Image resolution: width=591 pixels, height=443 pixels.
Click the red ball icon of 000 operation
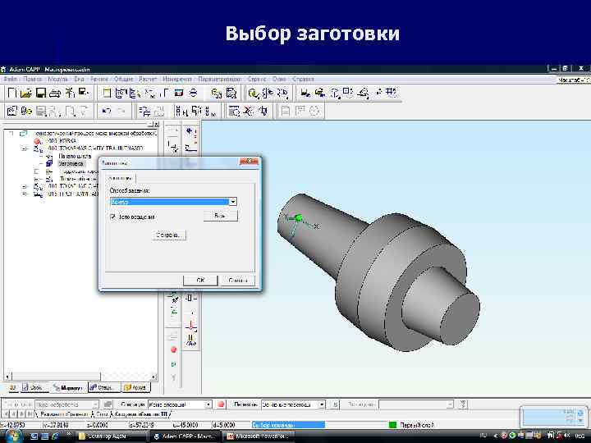coord(37,141)
